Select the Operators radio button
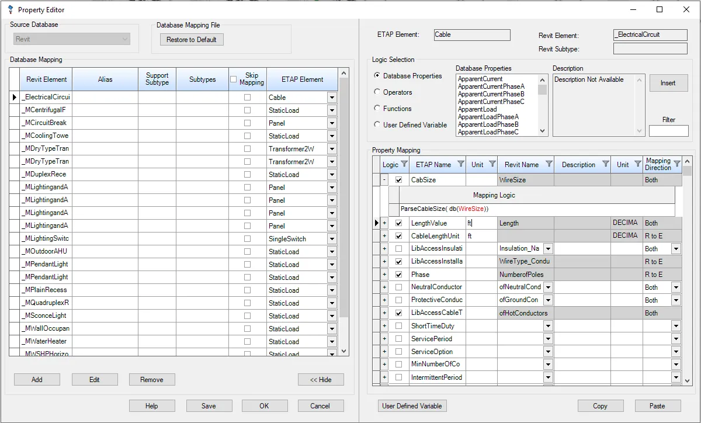The width and height of the screenshot is (701, 423). (377, 92)
